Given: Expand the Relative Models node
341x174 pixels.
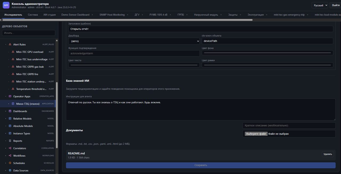Looking at the screenshot, I should [x=6, y=119].
